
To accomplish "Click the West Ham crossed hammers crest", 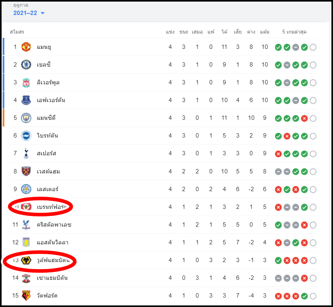I will pos(26,171).
